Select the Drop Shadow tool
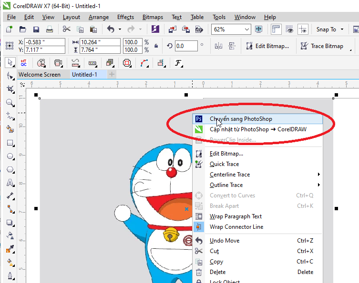Image resolution: width=359 pixels, height=283 pixels. pos(10,223)
